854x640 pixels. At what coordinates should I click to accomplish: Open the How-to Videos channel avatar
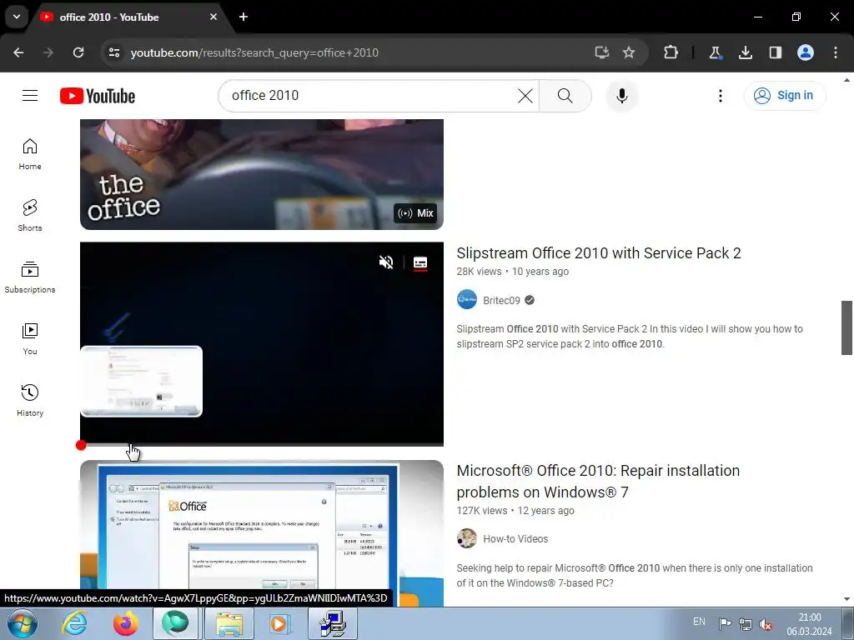pyautogui.click(x=467, y=538)
